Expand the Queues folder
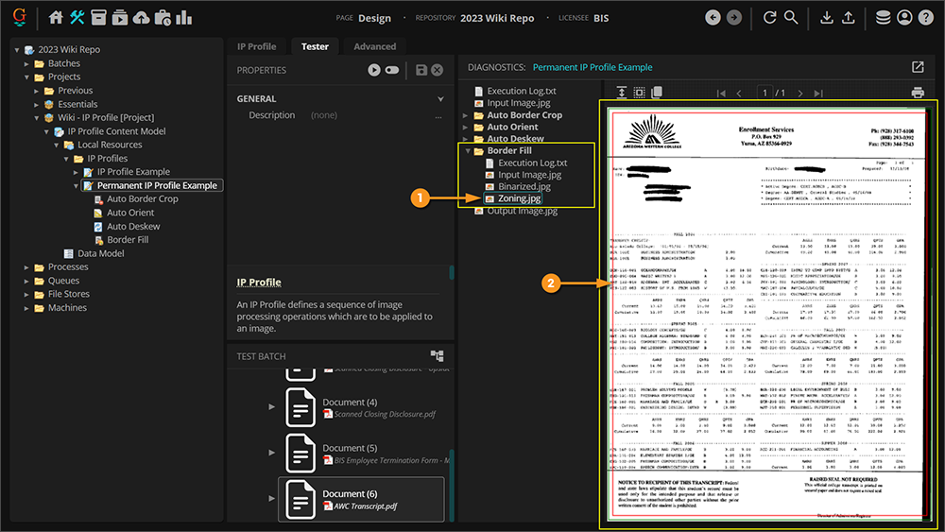 click(x=26, y=281)
